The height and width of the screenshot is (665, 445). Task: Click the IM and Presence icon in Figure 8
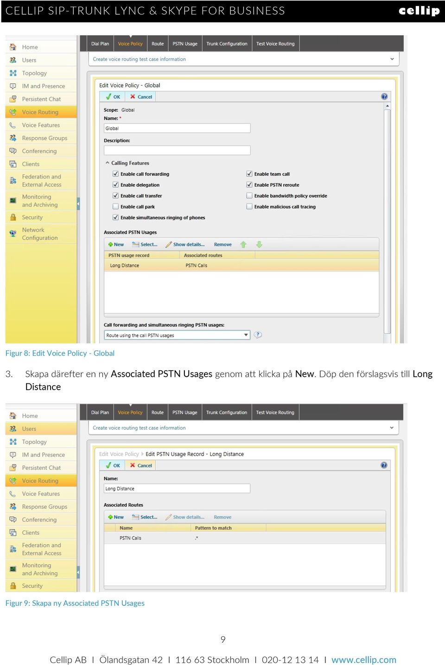coord(13,86)
